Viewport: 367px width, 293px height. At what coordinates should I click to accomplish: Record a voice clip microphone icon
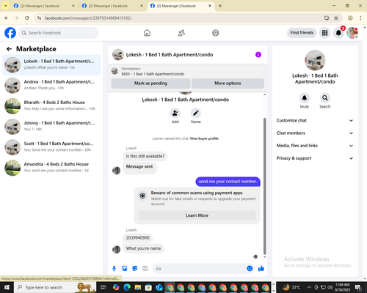click(114, 269)
